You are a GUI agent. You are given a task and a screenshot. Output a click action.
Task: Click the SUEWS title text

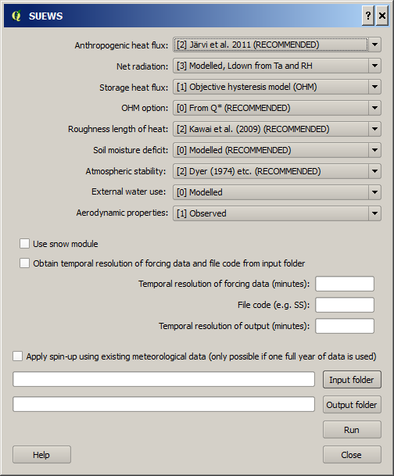coord(45,16)
